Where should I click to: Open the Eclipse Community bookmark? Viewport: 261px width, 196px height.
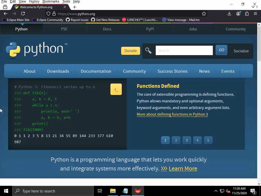pos(48,20)
